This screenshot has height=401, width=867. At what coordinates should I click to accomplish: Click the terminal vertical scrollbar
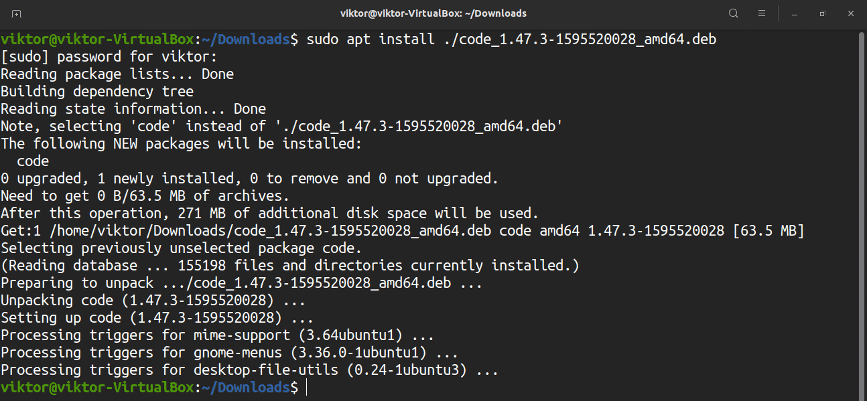(862, 201)
